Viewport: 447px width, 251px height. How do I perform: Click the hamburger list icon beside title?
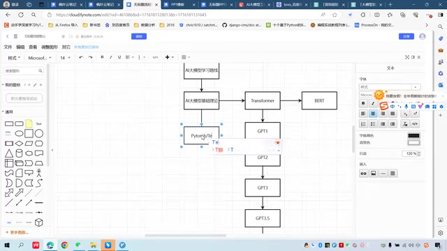coord(15,36)
